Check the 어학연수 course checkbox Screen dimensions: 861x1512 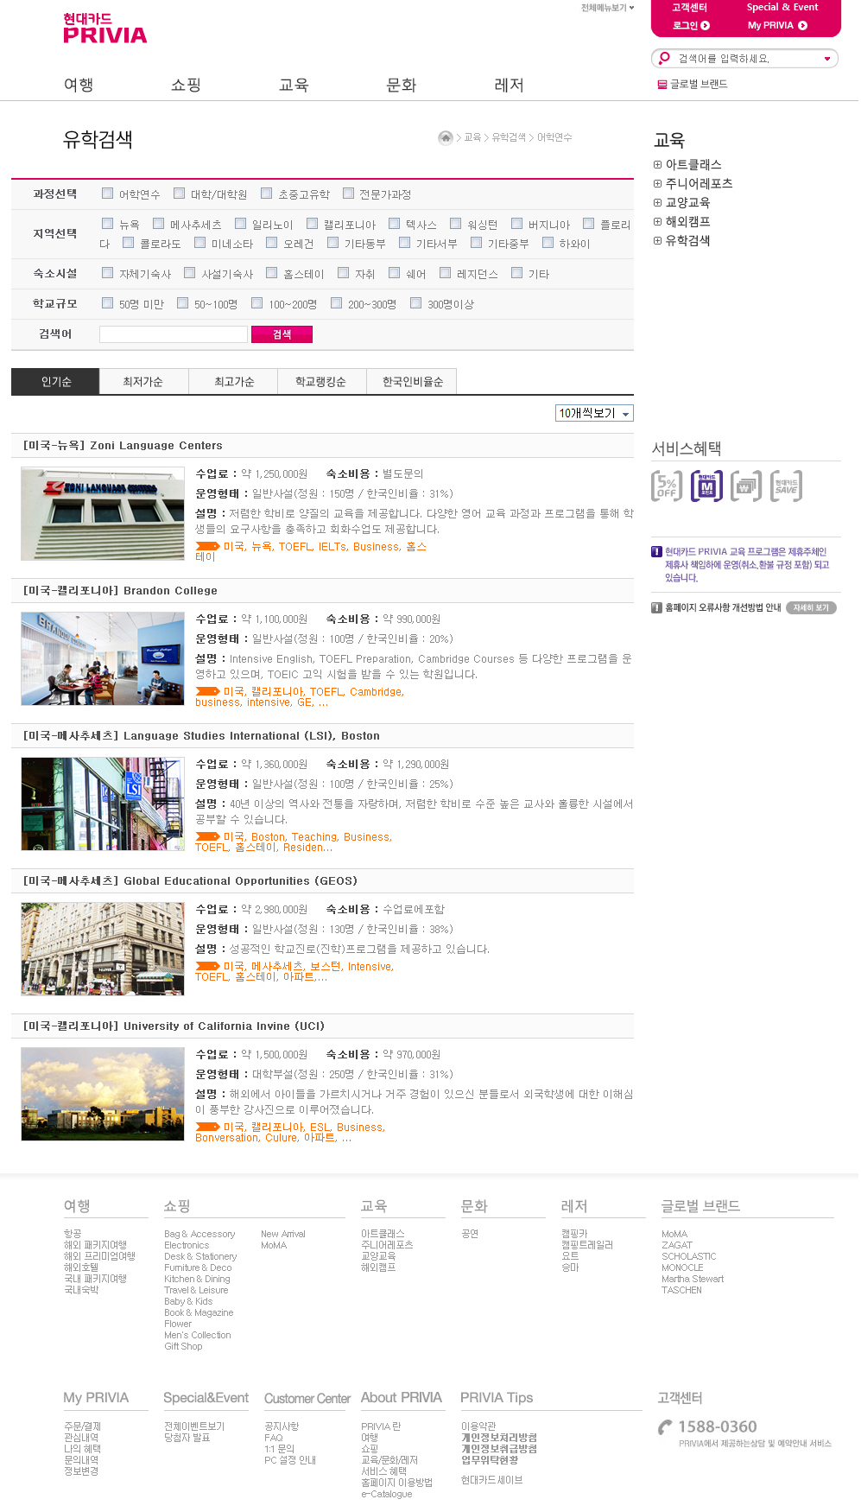point(108,194)
